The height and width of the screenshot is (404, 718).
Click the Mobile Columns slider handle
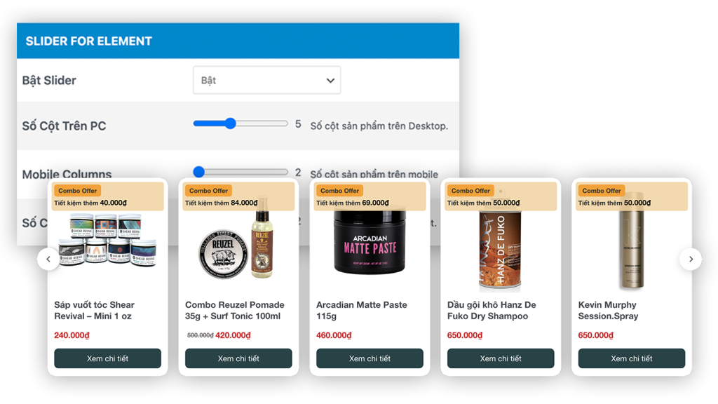pyautogui.click(x=198, y=172)
